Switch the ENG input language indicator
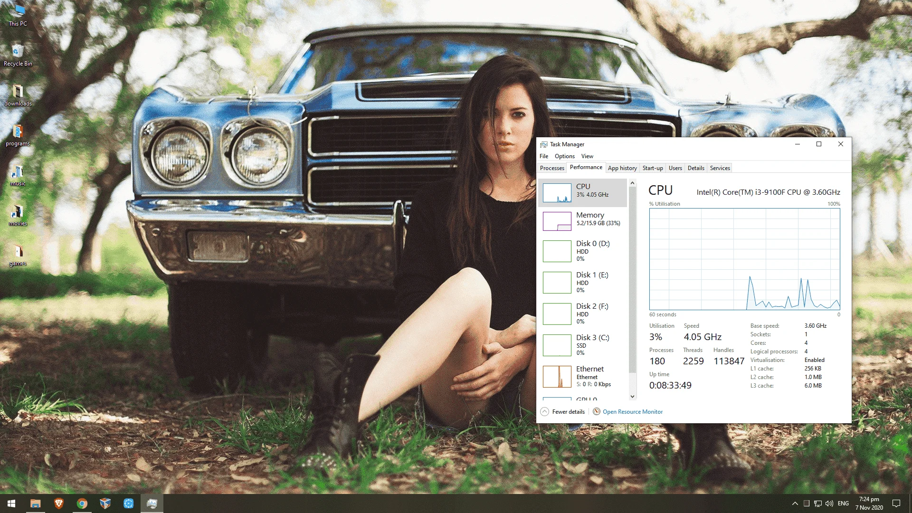 (x=843, y=503)
